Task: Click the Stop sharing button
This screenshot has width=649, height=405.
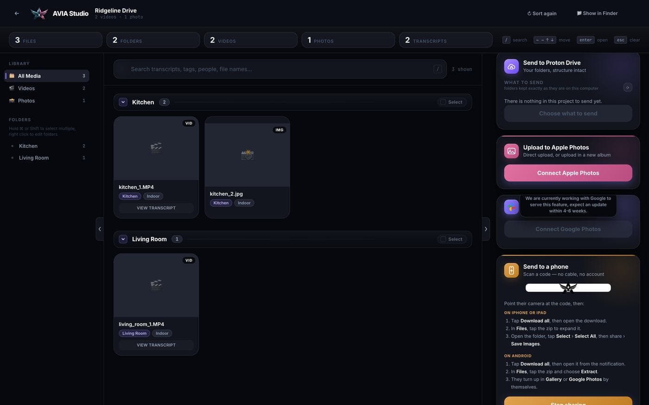Action: (568, 401)
